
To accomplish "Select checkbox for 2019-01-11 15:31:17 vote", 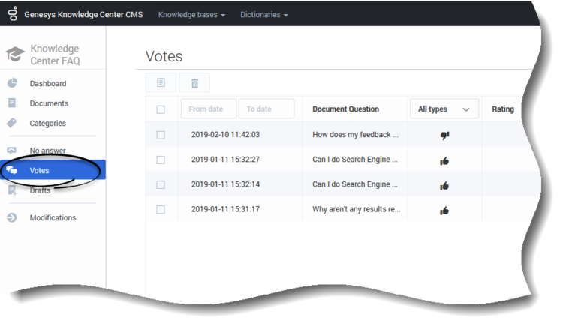I will (161, 209).
